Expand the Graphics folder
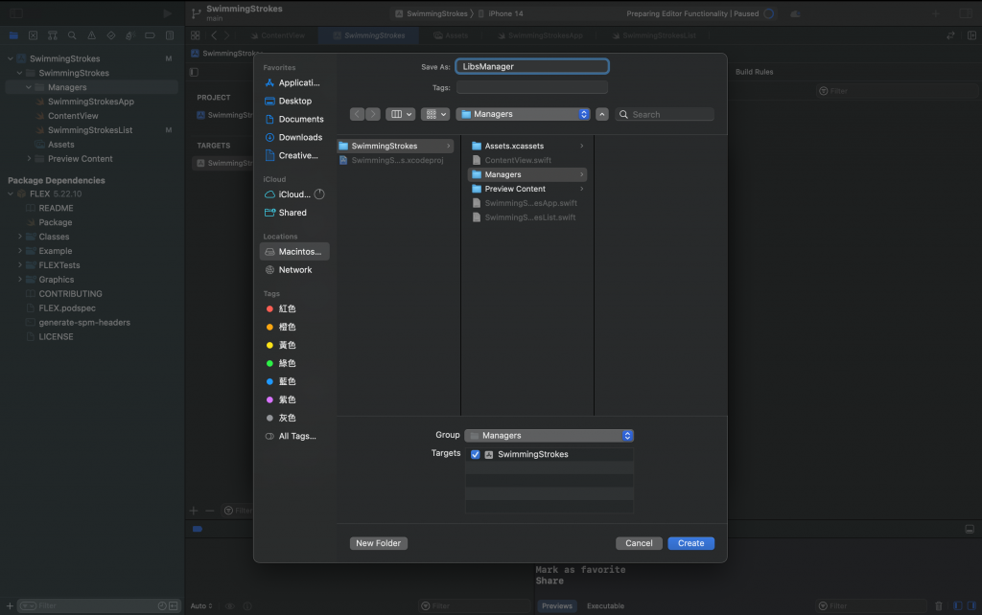 (x=19, y=279)
